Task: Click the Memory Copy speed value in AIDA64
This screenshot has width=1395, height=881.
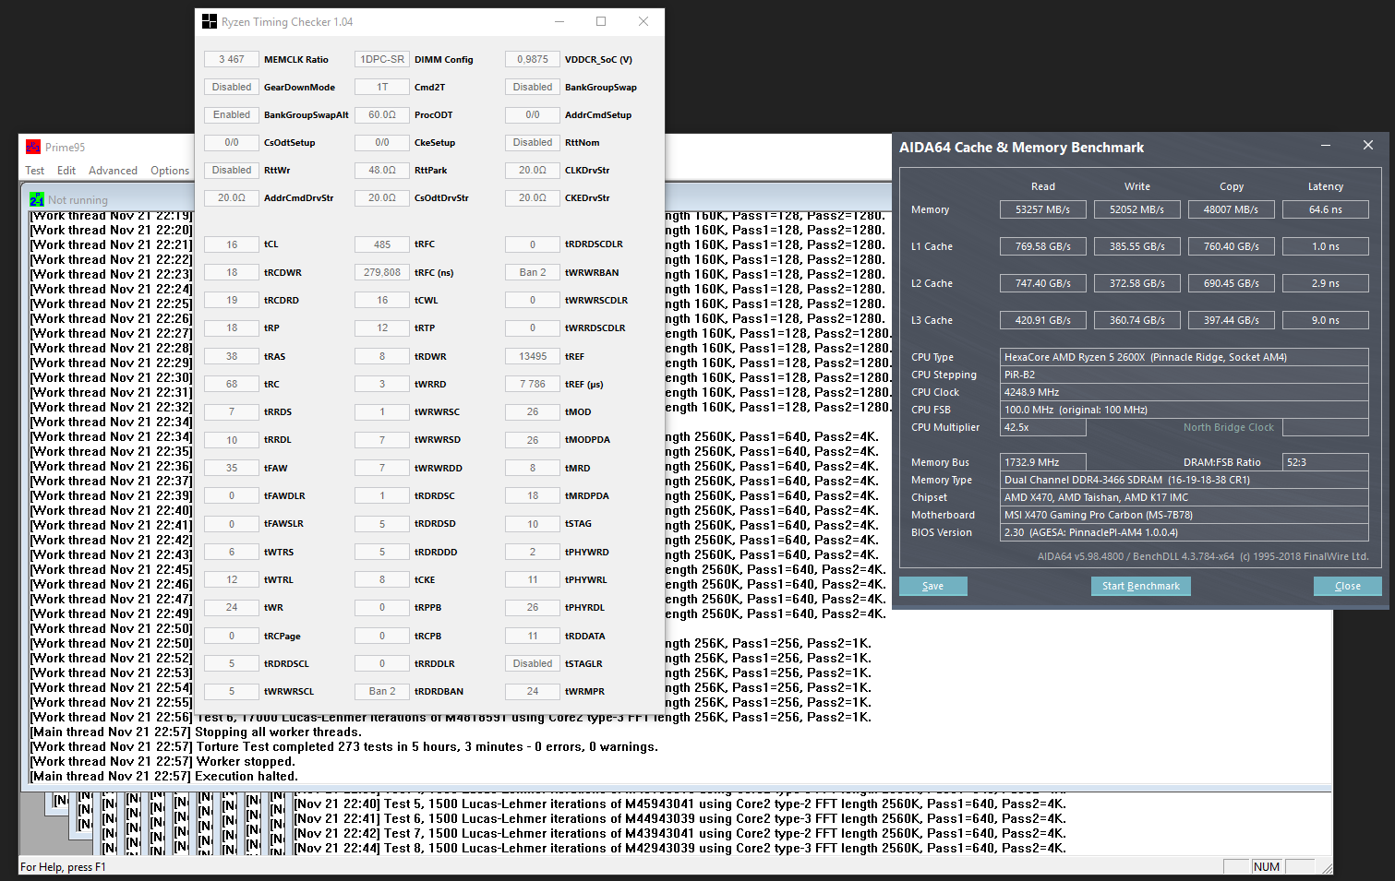Action: point(1232,209)
